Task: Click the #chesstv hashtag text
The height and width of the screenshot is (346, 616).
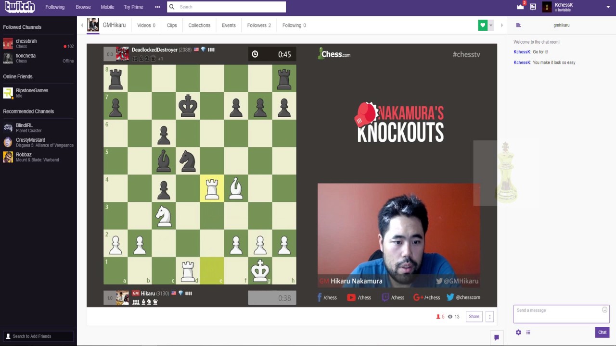Action: pyautogui.click(x=466, y=54)
